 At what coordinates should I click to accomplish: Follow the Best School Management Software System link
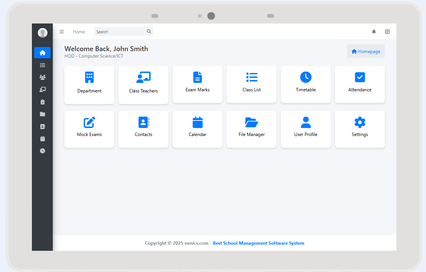click(258, 243)
